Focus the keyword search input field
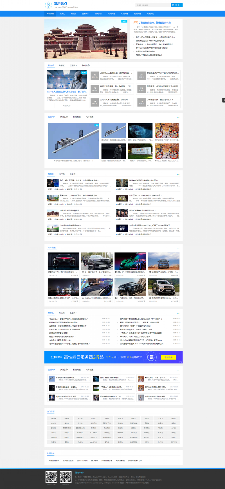This screenshot has height=489, width=225. pos(153,5)
